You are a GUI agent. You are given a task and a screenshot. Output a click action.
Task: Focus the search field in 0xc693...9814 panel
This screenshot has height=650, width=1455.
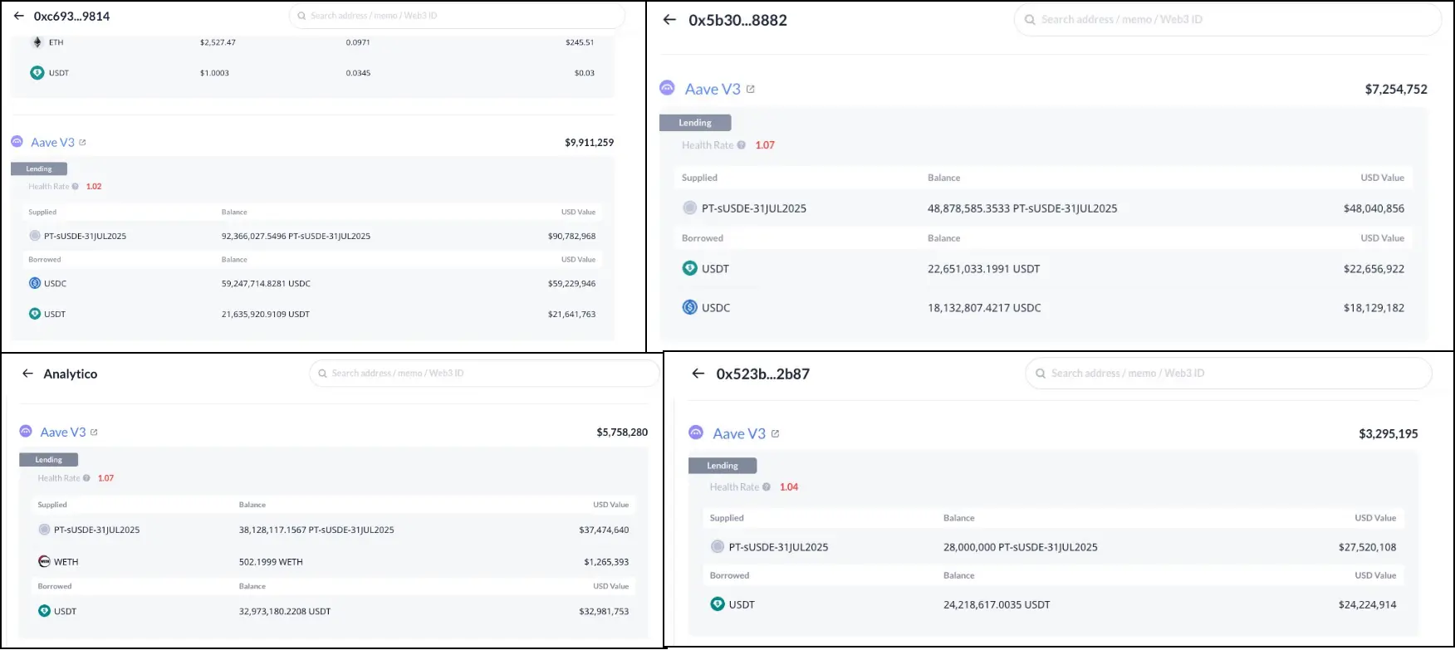coord(457,16)
